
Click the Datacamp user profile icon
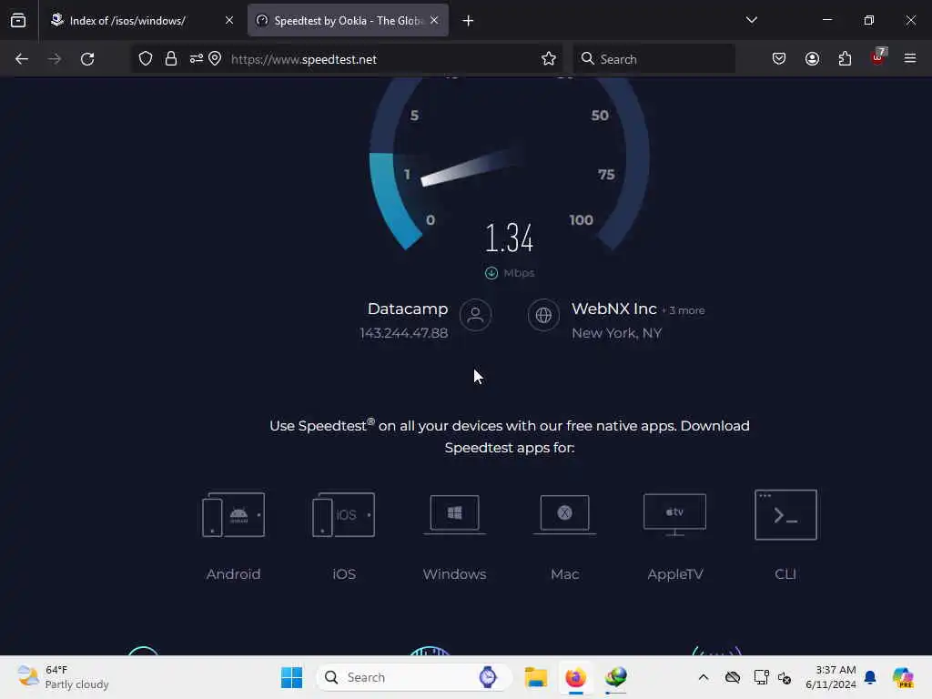475,315
